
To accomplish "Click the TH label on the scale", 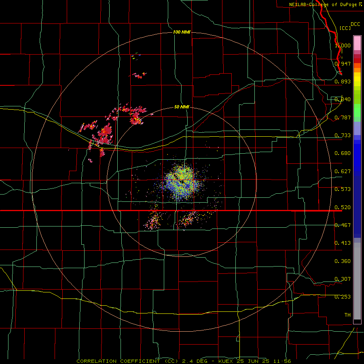I will [347, 315].
